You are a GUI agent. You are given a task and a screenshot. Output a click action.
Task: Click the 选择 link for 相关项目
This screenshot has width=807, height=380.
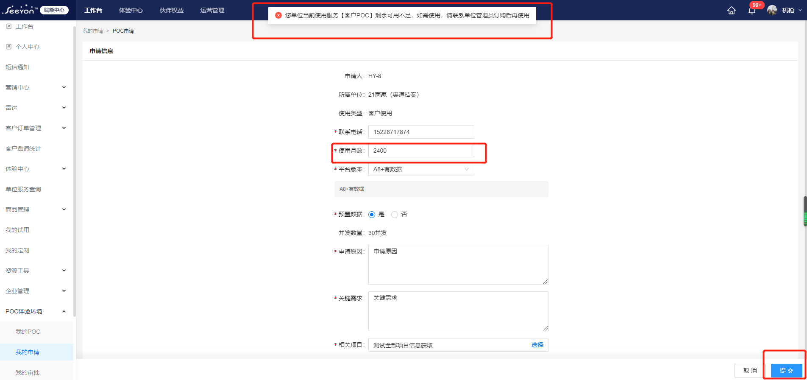pyautogui.click(x=537, y=345)
